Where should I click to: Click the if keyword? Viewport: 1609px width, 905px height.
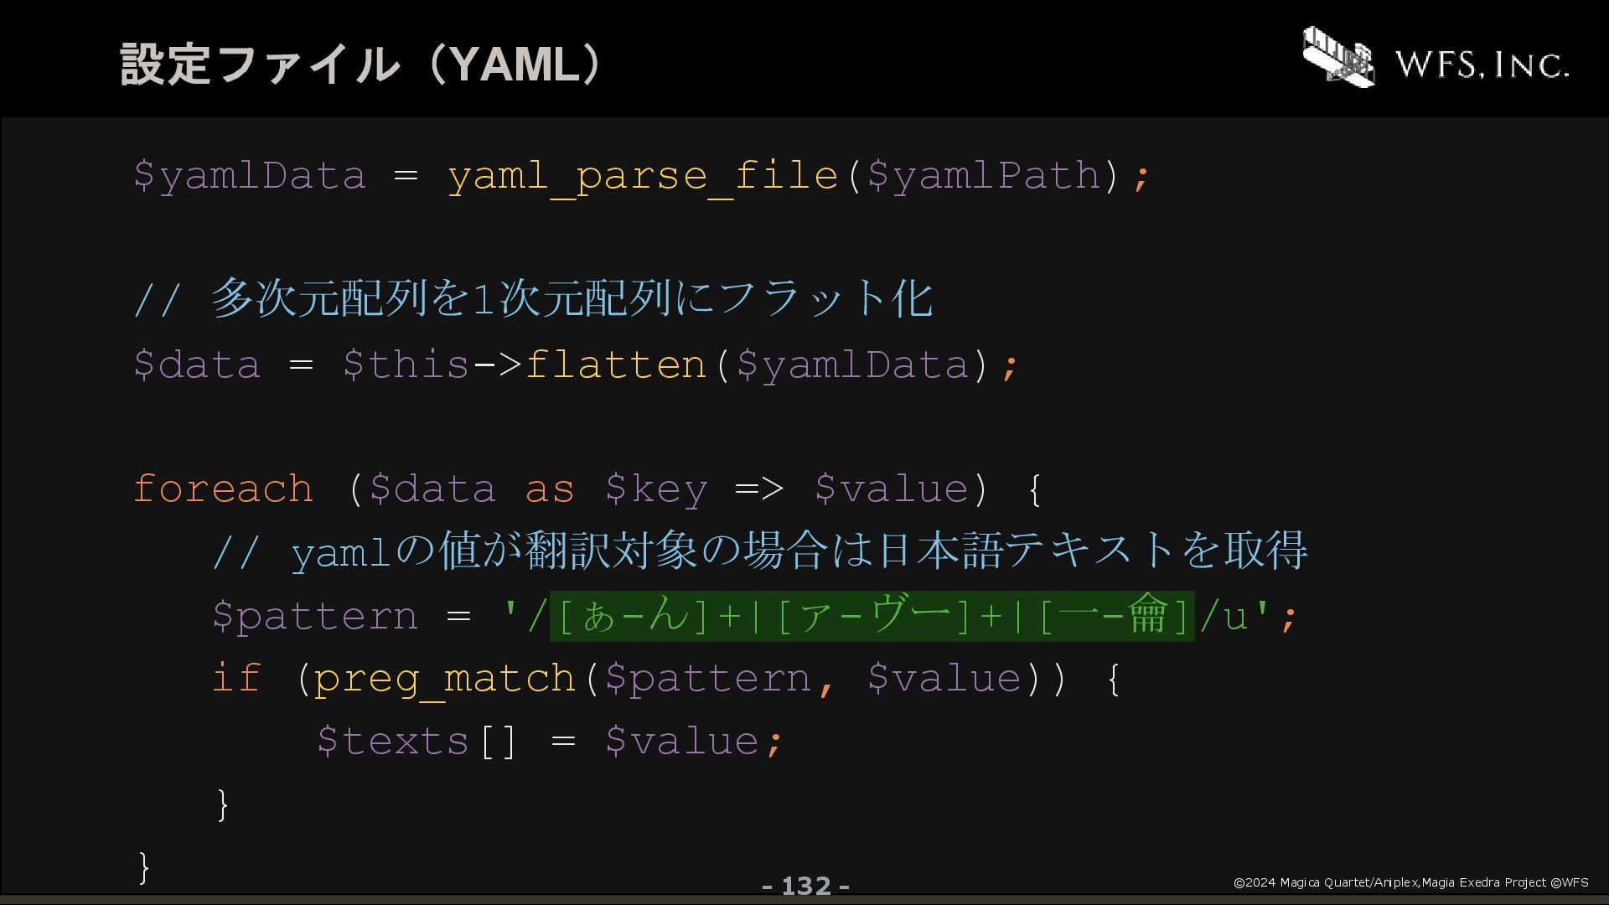click(x=237, y=677)
